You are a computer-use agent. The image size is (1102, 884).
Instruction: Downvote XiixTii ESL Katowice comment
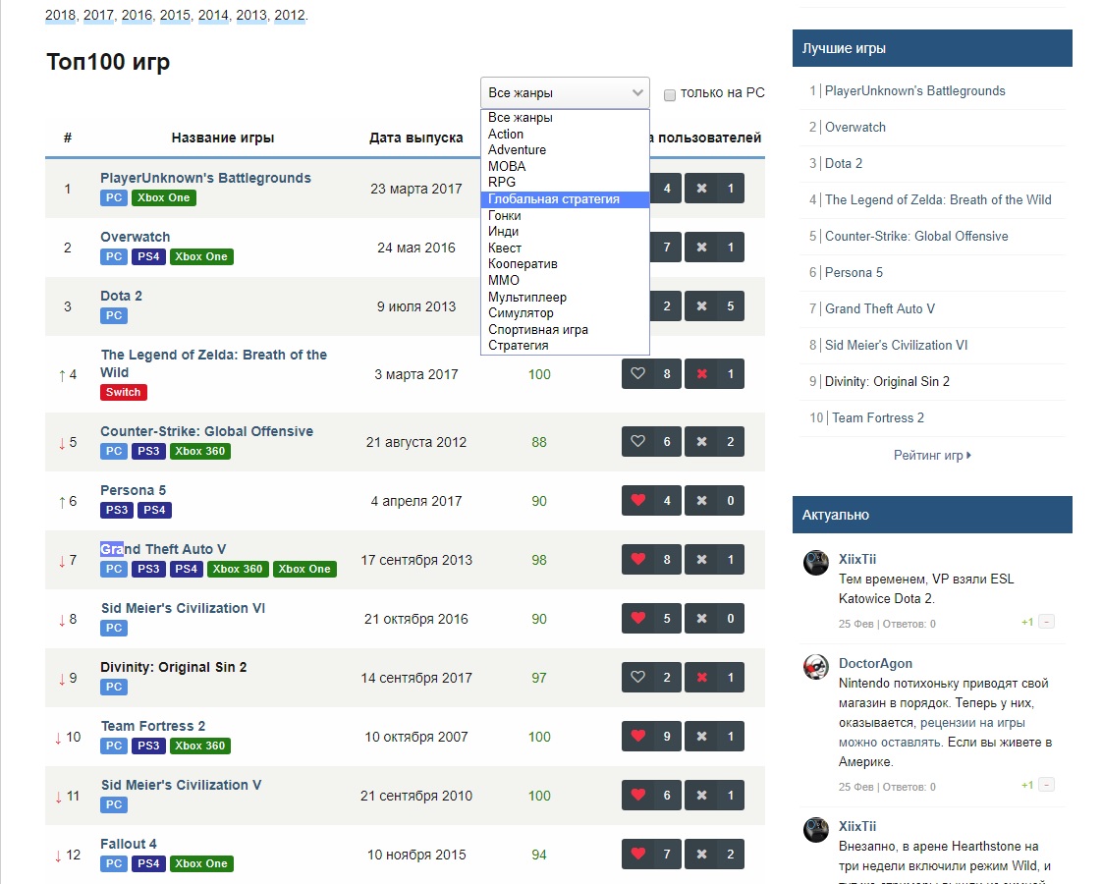point(1046,622)
